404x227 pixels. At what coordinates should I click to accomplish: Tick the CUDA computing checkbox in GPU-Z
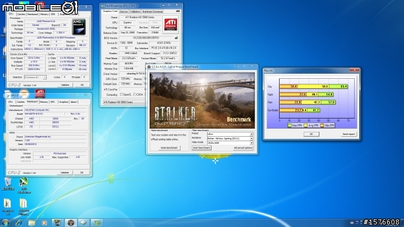134,95
